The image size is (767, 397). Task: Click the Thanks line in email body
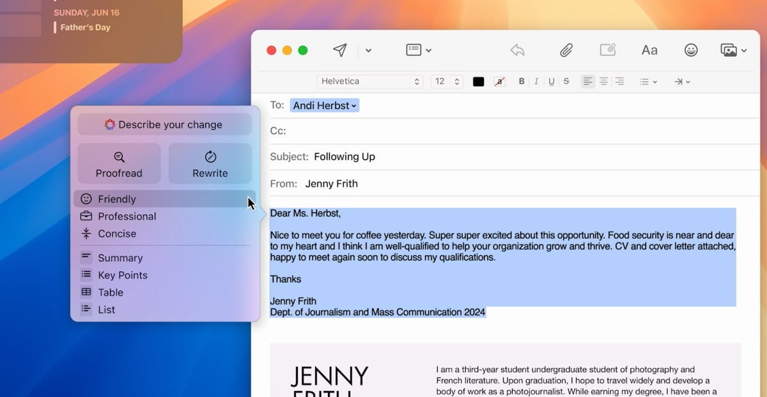point(286,279)
